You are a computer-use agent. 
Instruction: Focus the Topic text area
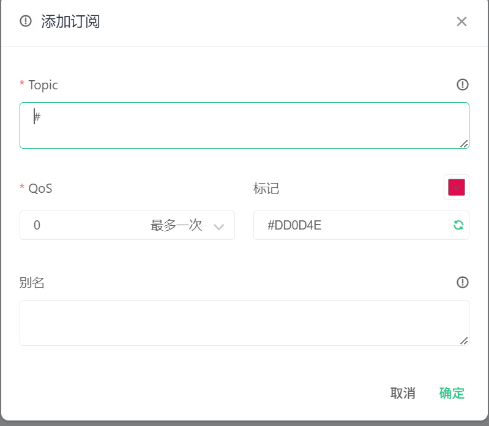244,125
